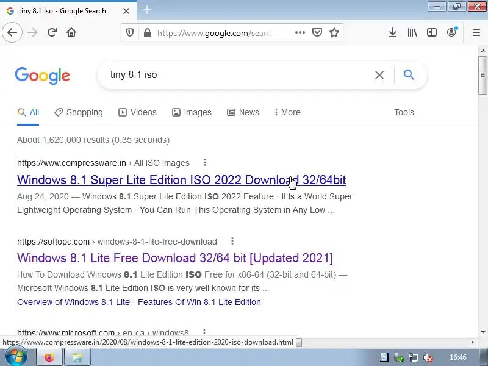Image resolution: width=488 pixels, height=366 pixels.
Task: Open the Library menu
Action: click(x=412, y=32)
